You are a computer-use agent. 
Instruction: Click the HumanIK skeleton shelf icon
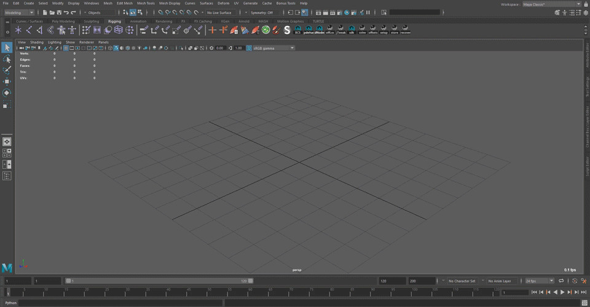[72, 30]
